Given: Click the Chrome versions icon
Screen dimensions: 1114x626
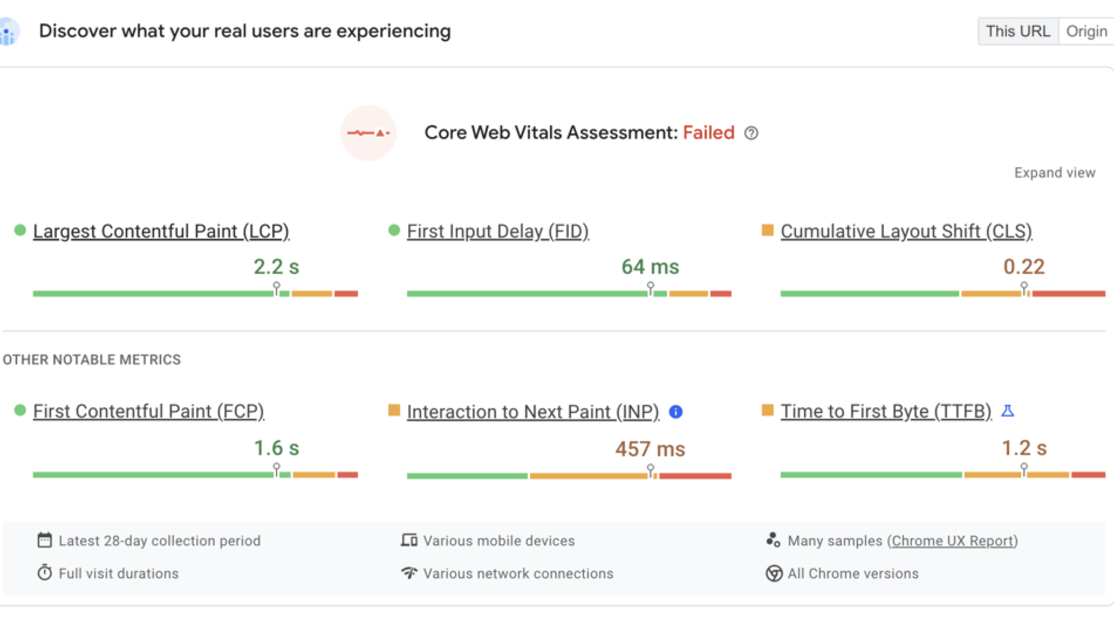Looking at the screenshot, I should [x=774, y=573].
